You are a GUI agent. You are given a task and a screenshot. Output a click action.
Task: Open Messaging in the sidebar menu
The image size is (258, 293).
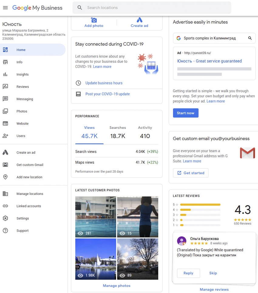pyautogui.click(x=33, y=99)
